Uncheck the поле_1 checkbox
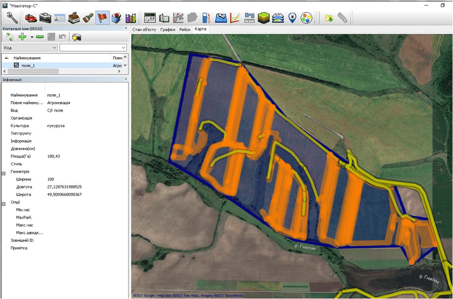 (x=17, y=65)
